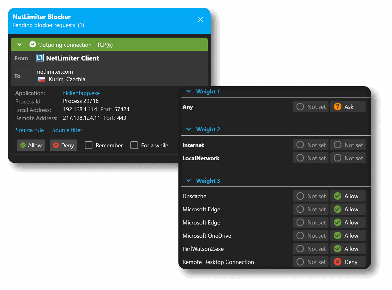This screenshot has width=392, height=290.
Task: Set LocalNetwork first column to Not set
Action: [x=311, y=158]
